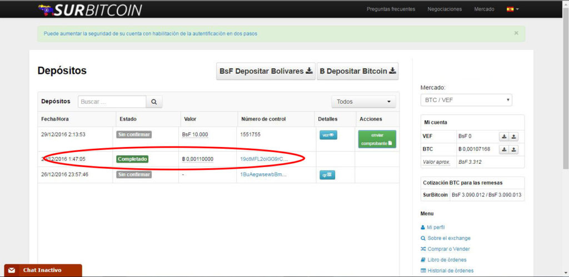The width and height of the screenshot is (569, 277).
Task: Expand the Mercado BTC / VEF selector
Action: tap(466, 100)
